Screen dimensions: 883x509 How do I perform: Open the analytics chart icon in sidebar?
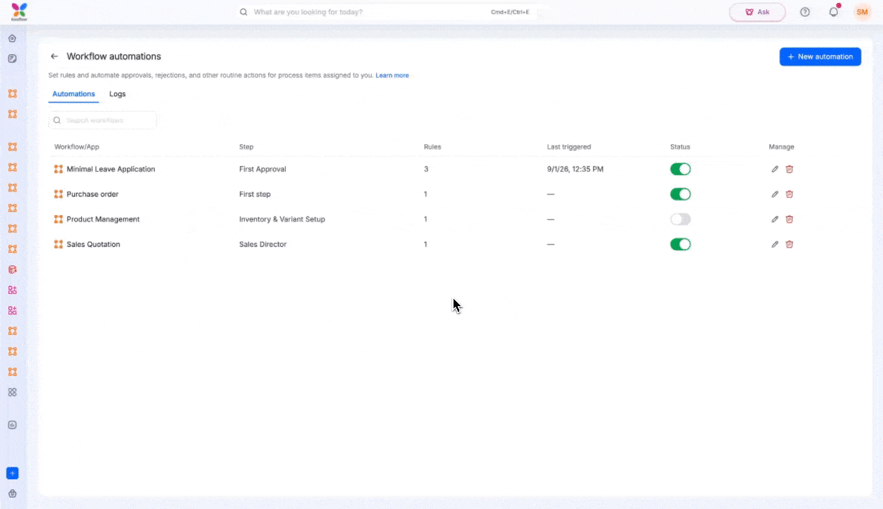12,425
